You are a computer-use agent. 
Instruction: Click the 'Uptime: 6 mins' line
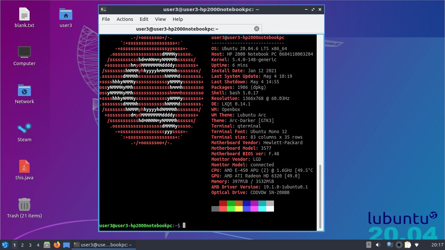coord(229,65)
